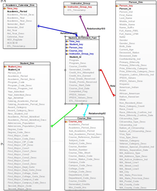
Task: Select the Course_Dim table header
Action: [84, 118]
